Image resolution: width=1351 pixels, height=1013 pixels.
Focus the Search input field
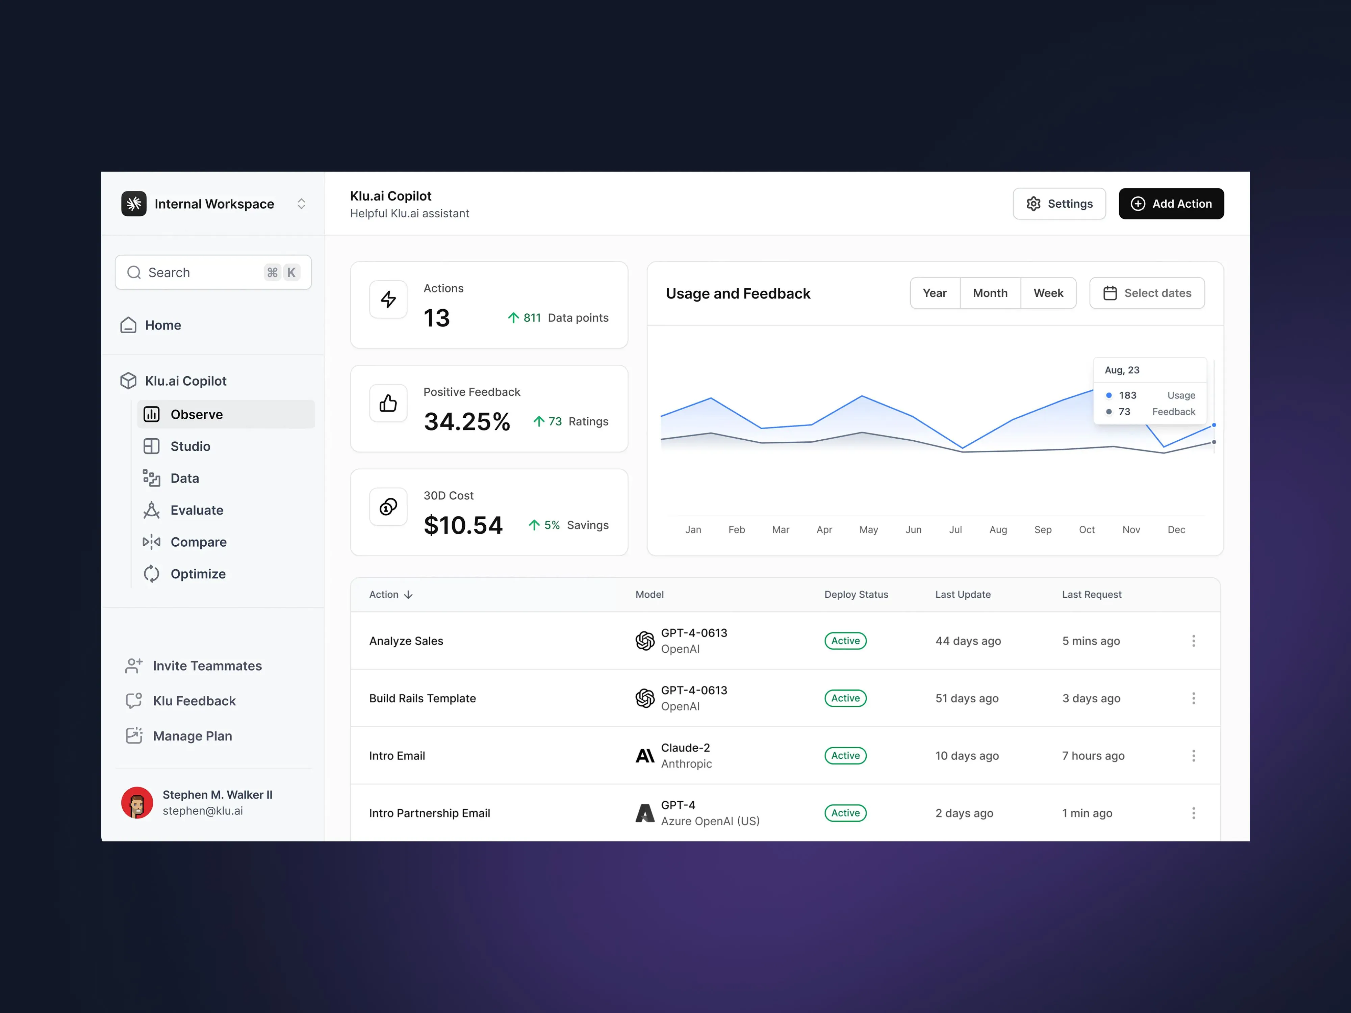[213, 272]
